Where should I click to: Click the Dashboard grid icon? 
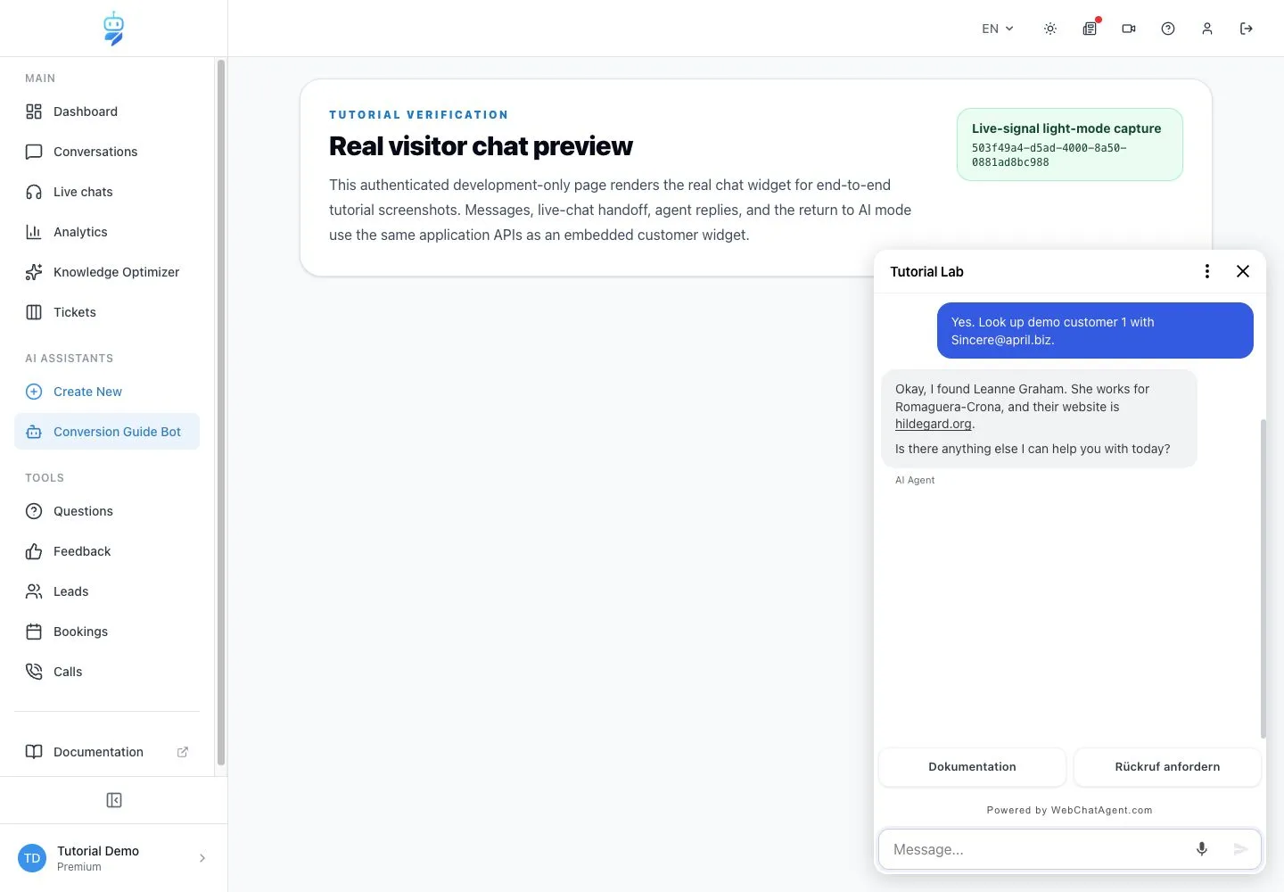point(34,111)
